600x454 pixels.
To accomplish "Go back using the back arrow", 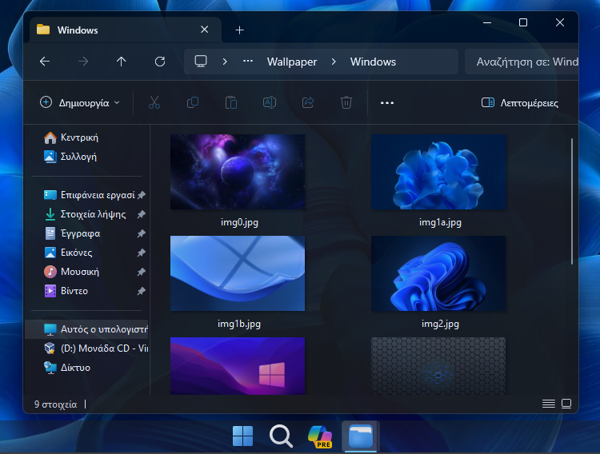I will (x=45, y=62).
